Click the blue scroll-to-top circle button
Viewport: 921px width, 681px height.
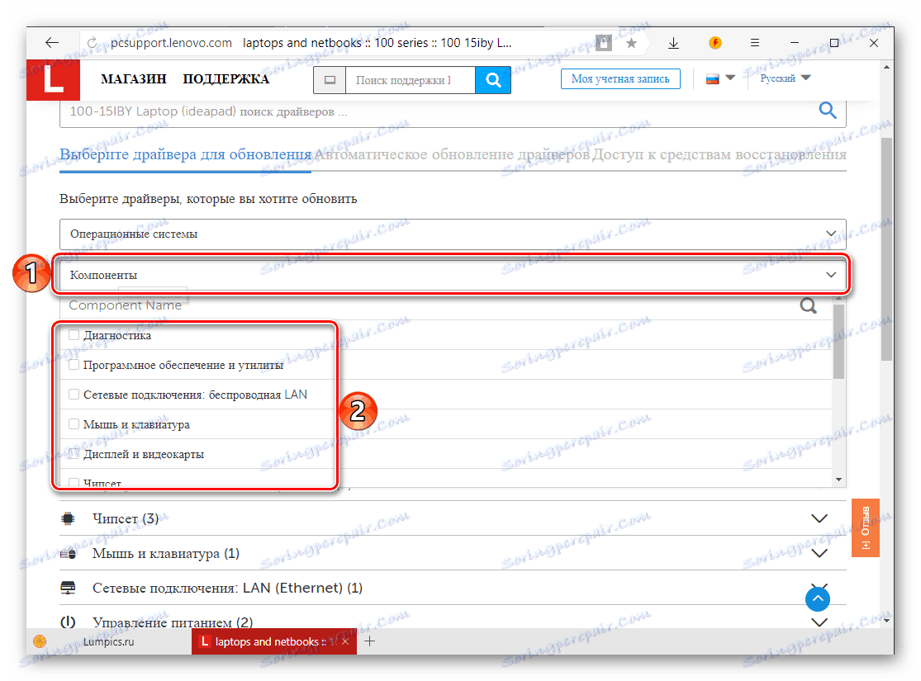point(817,598)
